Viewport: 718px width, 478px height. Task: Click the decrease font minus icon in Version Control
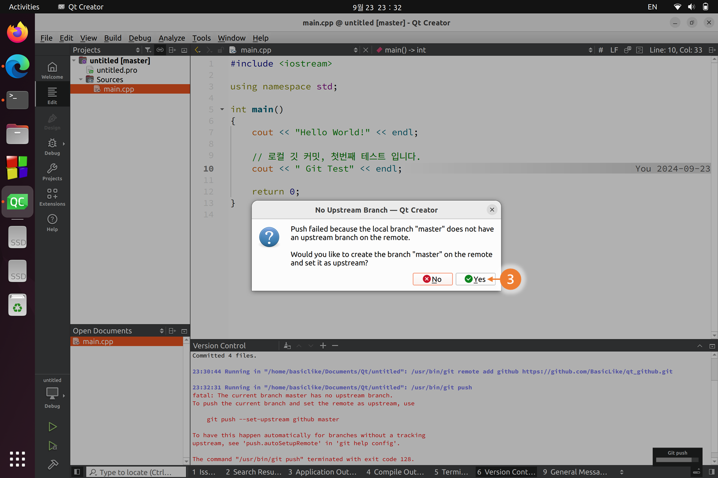(x=335, y=346)
